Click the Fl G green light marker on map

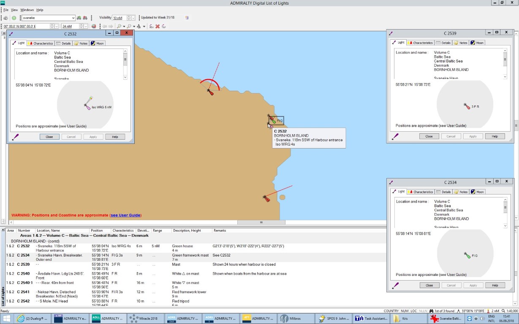[x=273, y=121]
